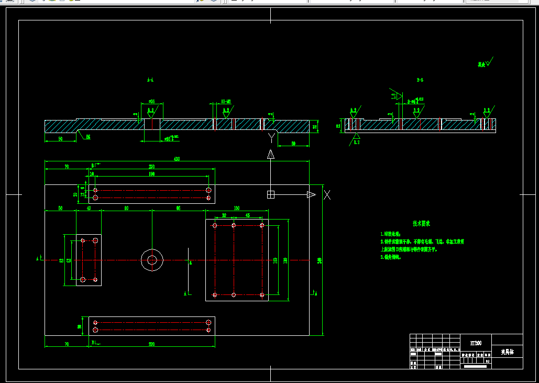
Task: Click the B-B section view label
Action: 420,80
